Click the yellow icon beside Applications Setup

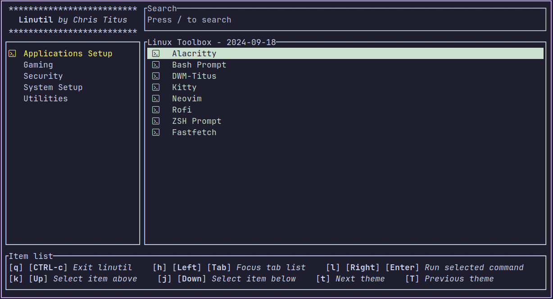click(12, 54)
